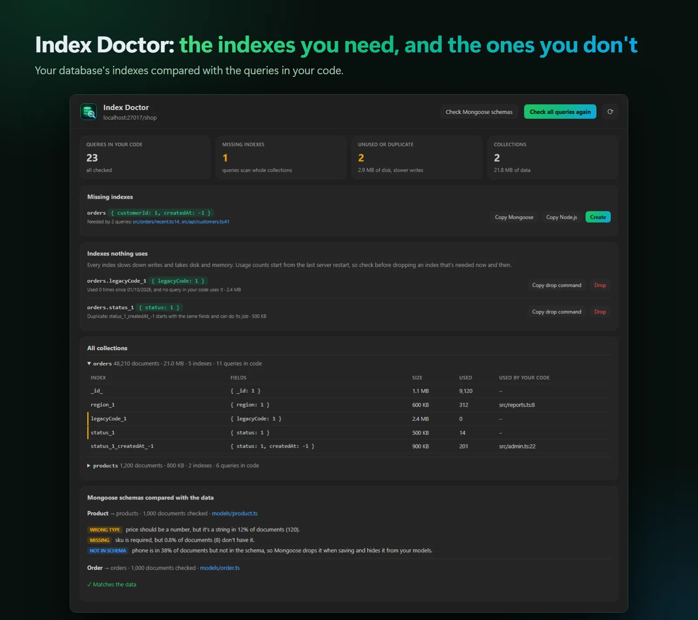Click the localhost:27017/shop connection text
The height and width of the screenshot is (620, 698).
tap(130, 117)
